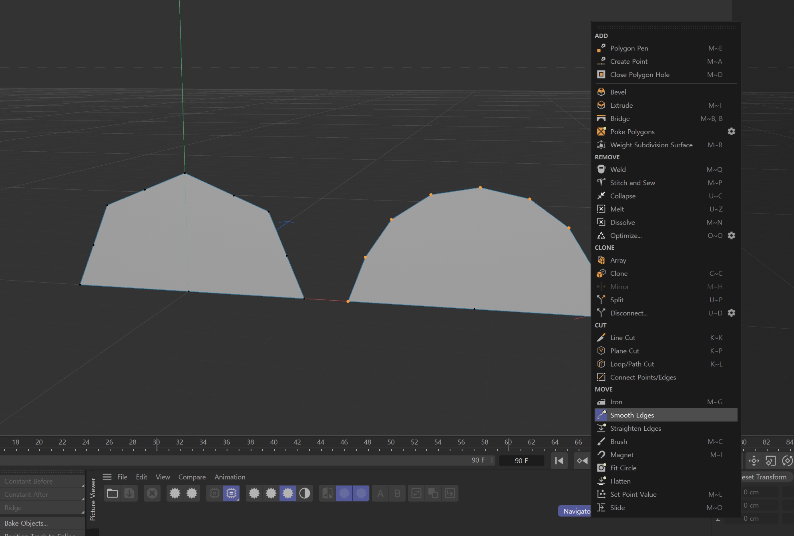
Task: Select Set Point Value
Action: click(666, 494)
